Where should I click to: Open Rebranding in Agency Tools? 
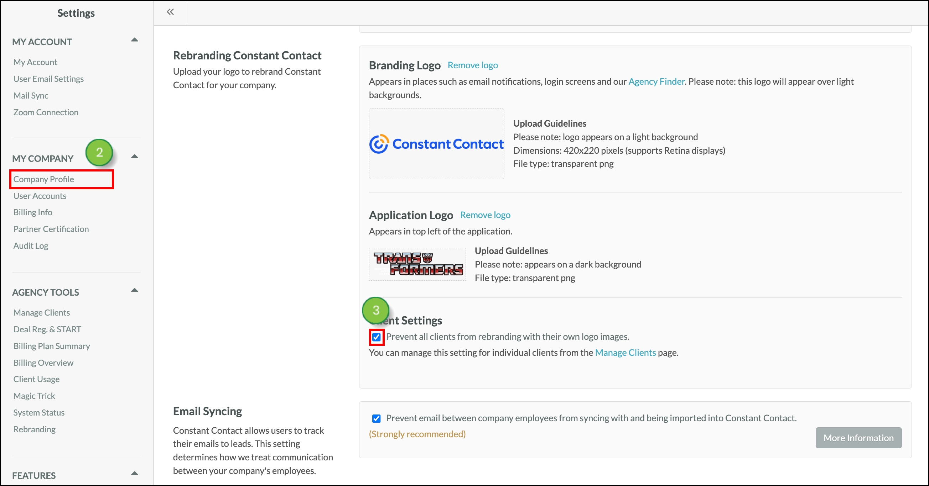[x=34, y=429]
